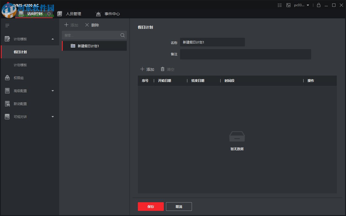Edit the 名称 name field

click(212, 42)
